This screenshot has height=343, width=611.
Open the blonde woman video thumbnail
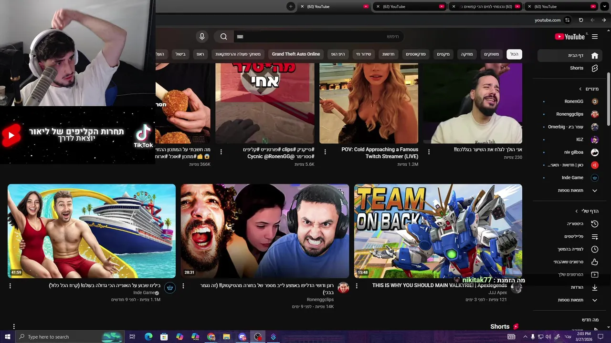369,103
